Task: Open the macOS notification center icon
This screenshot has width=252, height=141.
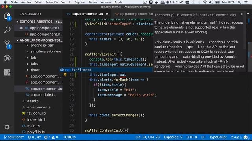Action: pos(246,2)
